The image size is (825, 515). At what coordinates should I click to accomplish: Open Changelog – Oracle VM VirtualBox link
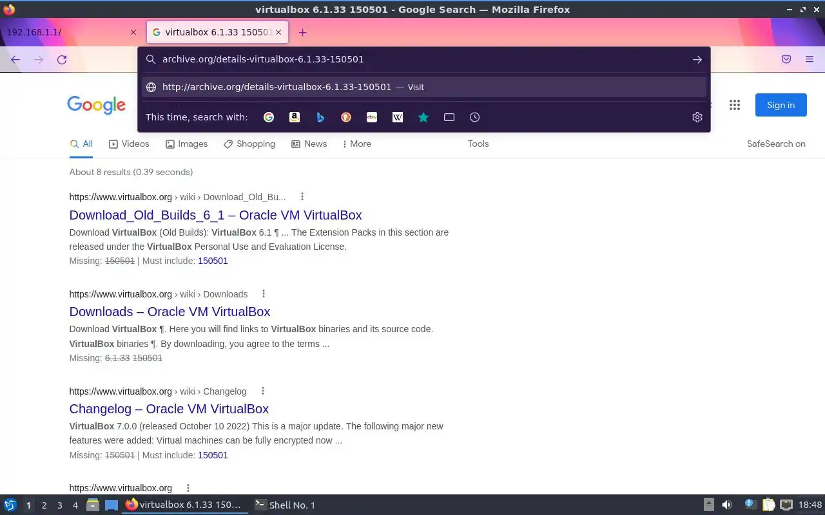(169, 409)
